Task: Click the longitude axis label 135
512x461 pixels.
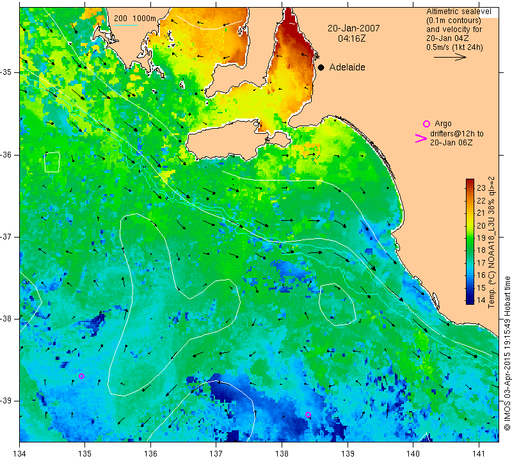Action: [x=85, y=454]
